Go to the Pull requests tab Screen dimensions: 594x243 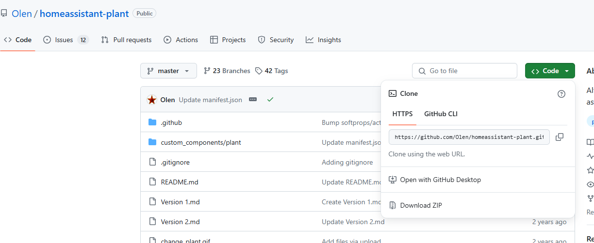126,40
